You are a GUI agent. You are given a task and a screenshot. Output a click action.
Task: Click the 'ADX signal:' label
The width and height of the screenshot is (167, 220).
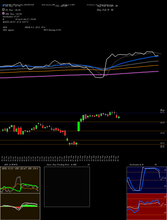8,30
